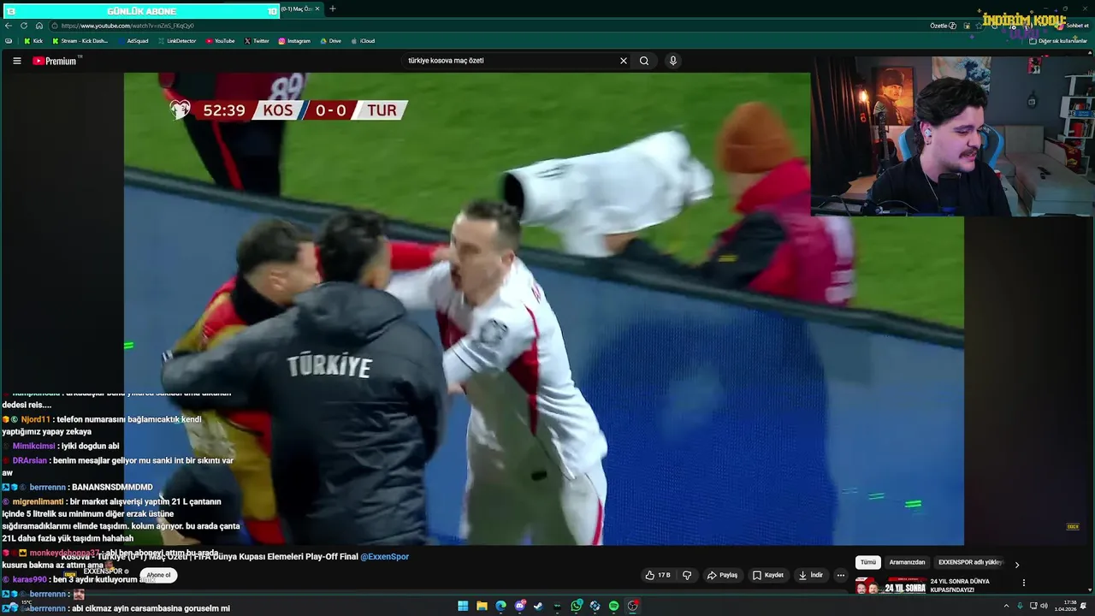The height and width of the screenshot is (616, 1095).
Task: Open Steam from taskbar
Action: point(538,606)
